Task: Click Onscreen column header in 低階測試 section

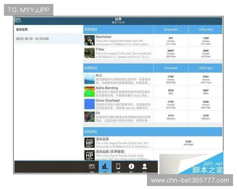Action: pyautogui.click(x=171, y=68)
